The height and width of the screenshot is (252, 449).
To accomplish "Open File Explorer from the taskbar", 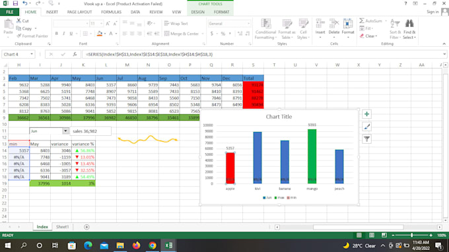I will tap(120, 245).
